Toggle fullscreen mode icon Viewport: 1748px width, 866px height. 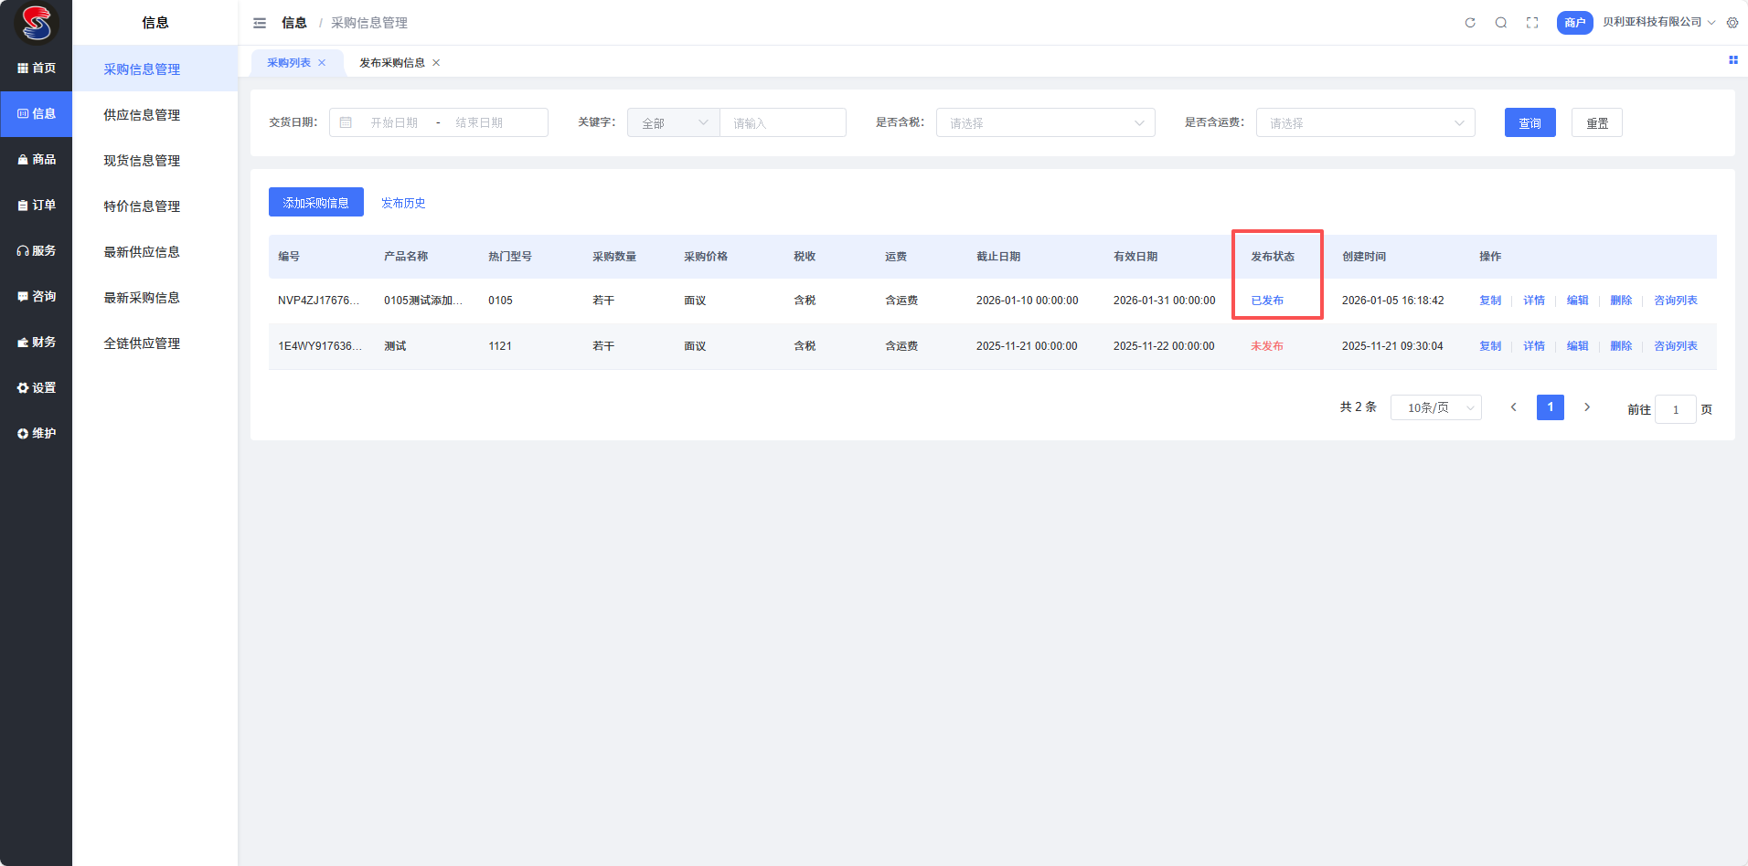click(x=1532, y=23)
